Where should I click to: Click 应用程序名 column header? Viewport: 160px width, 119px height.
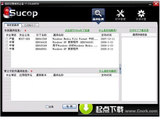coord(26,75)
